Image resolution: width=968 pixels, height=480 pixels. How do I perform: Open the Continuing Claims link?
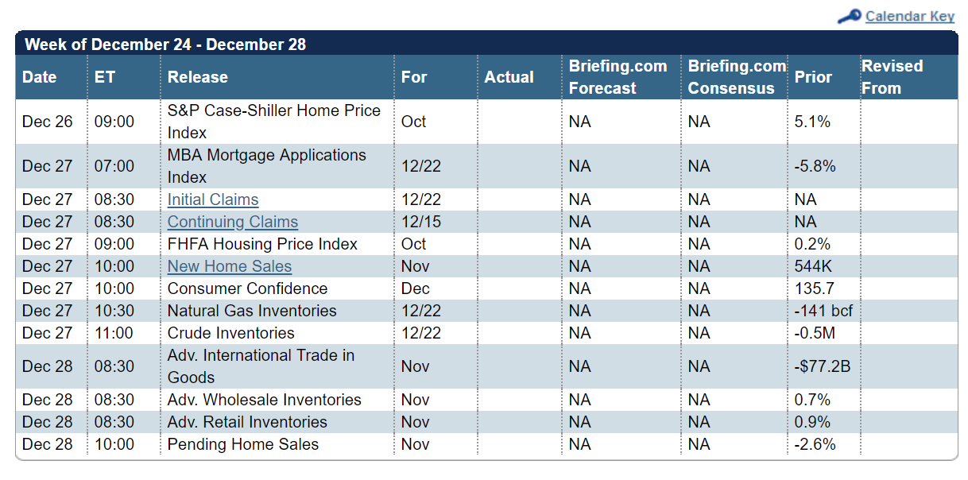[x=233, y=222]
